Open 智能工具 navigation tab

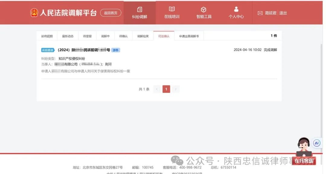204,13
